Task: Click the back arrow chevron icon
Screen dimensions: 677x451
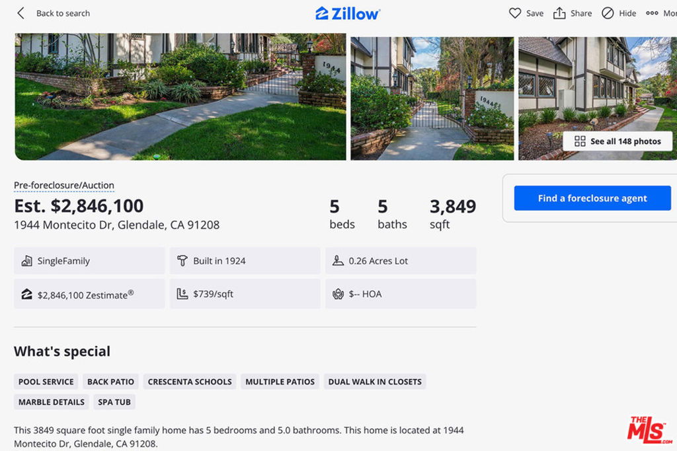Action: 20,13
